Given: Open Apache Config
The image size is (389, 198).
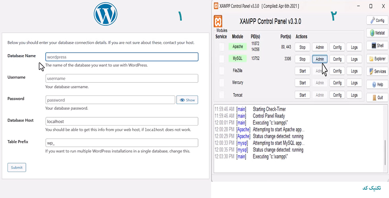Looking at the screenshot, I should pyautogui.click(x=337, y=47).
